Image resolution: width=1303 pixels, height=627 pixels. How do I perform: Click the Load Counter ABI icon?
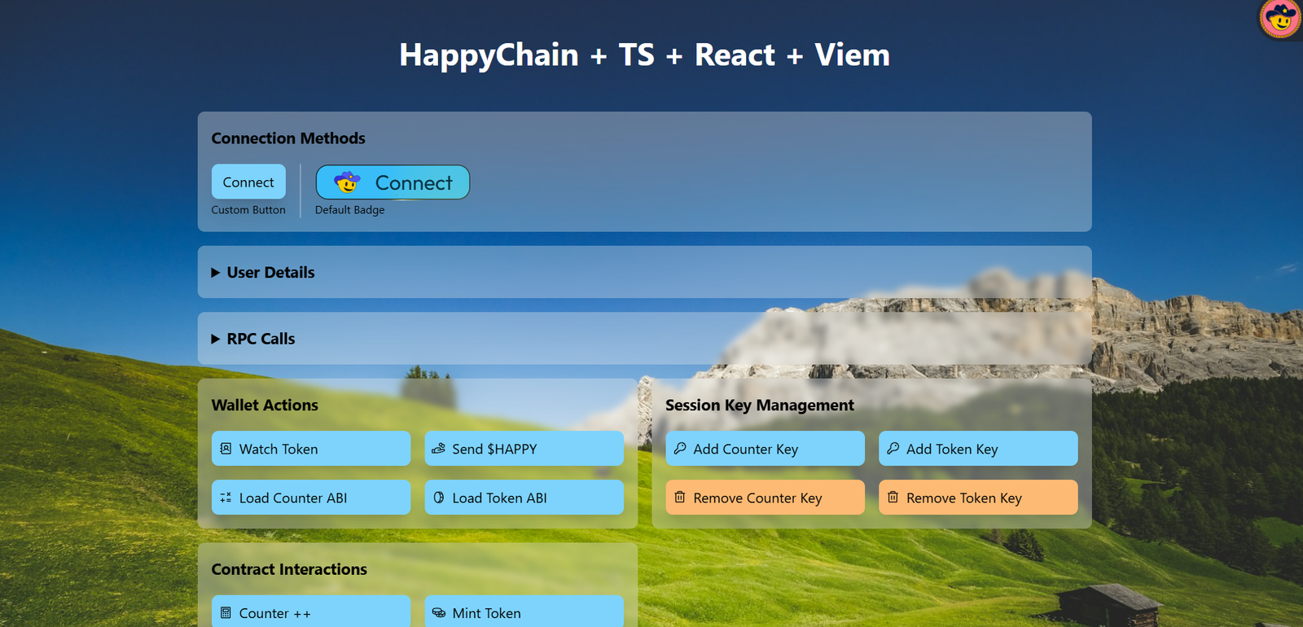click(226, 498)
